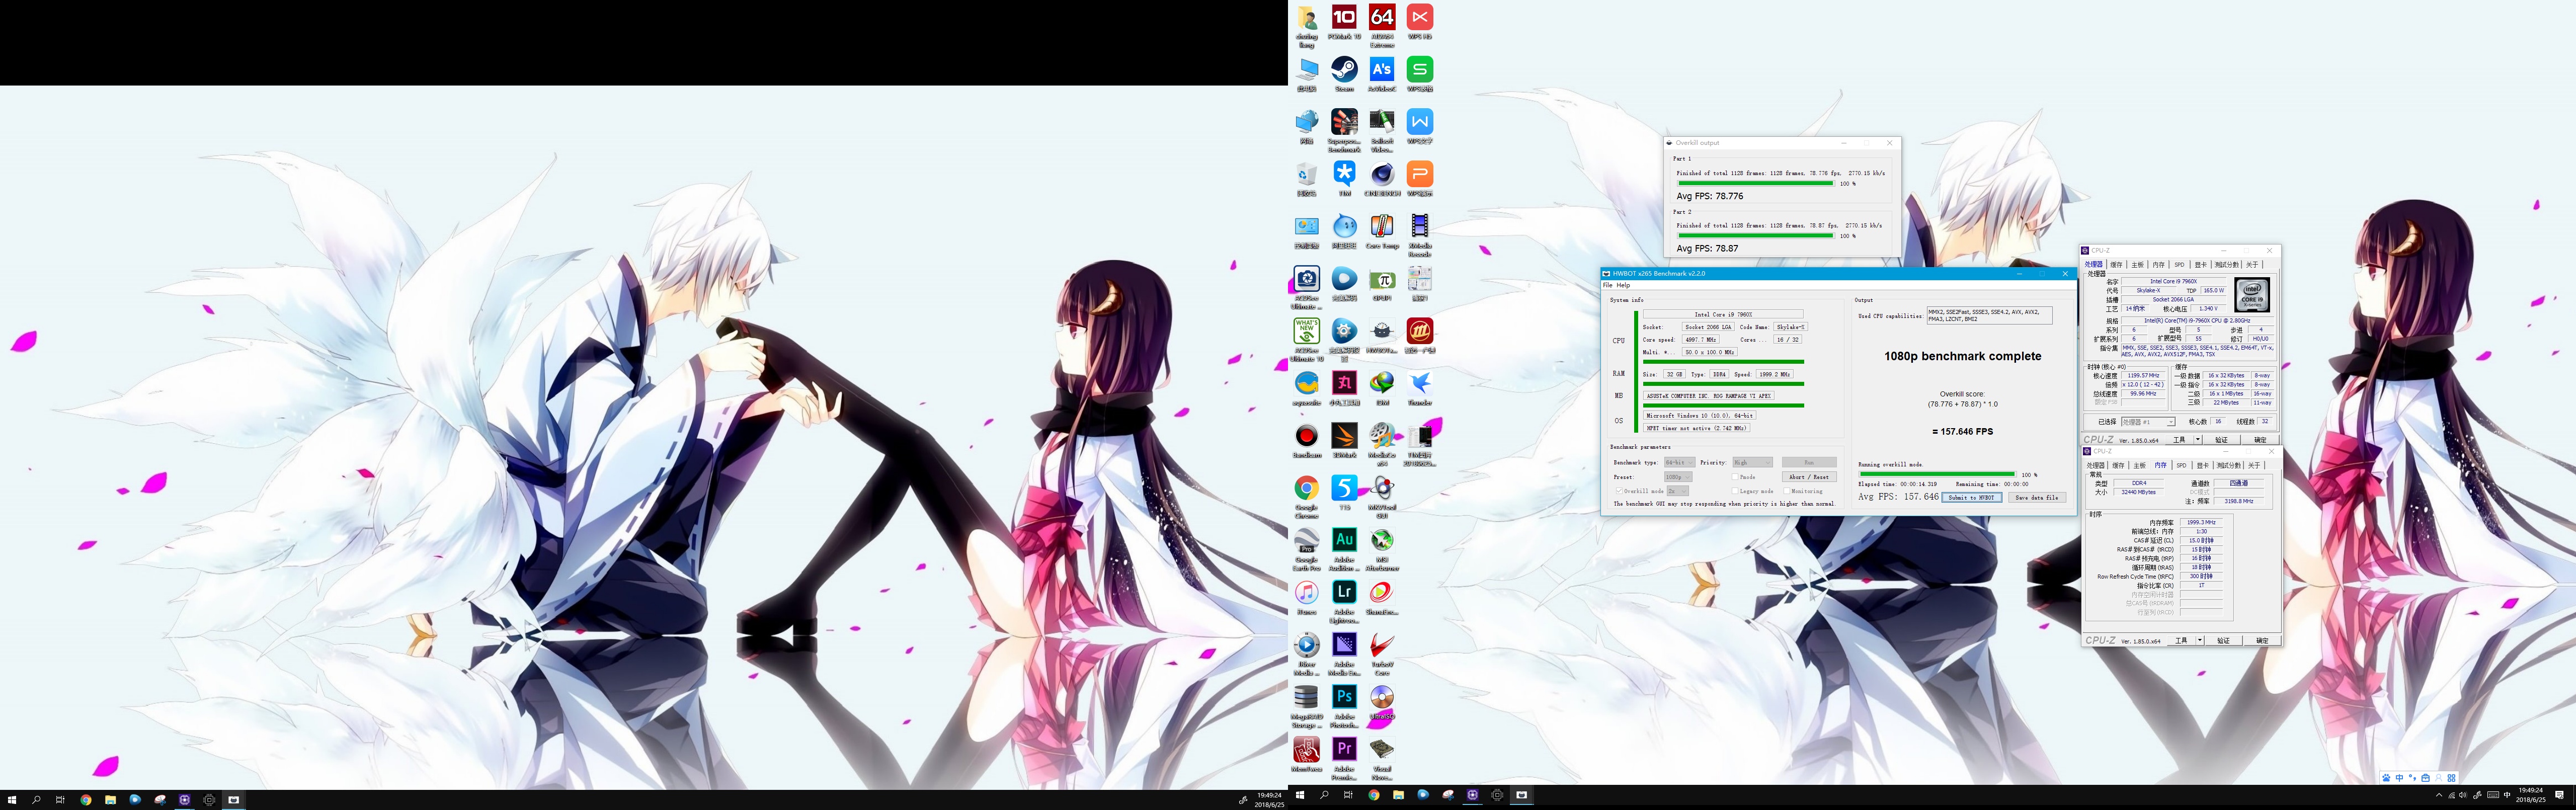This screenshot has width=2576, height=810.
Task: Click the Abort / Reset button
Action: [x=1808, y=477]
